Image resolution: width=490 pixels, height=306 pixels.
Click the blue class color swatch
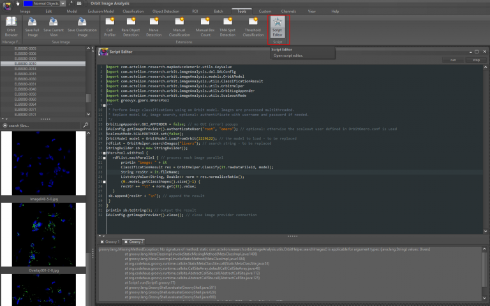28,3
